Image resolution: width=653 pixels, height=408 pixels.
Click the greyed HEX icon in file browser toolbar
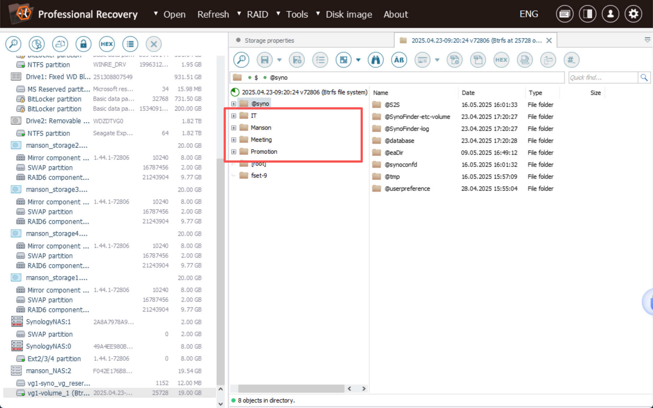tap(501, 60)
